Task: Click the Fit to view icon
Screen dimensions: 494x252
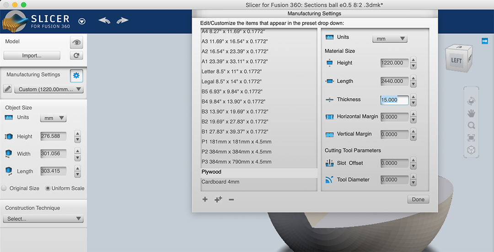Action: point(471,138)
